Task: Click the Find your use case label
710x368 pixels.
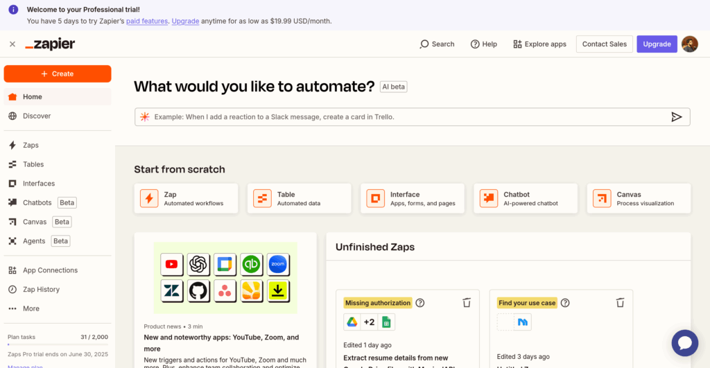Action: pyautogui.click(x=527, y=303)
